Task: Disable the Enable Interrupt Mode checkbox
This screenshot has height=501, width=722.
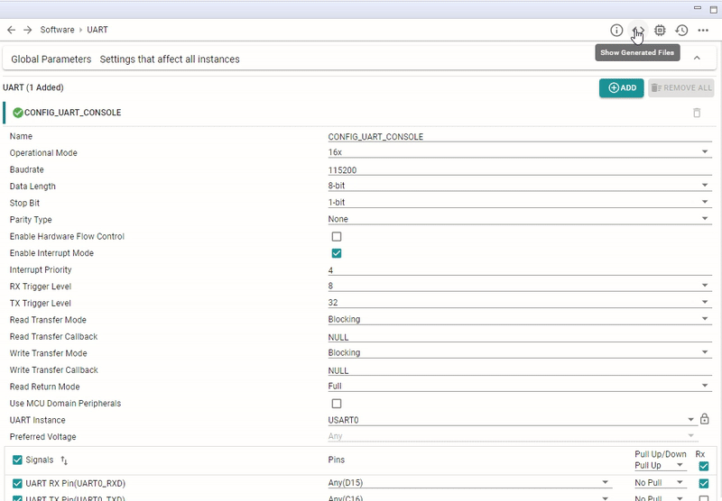Action: 337,253
